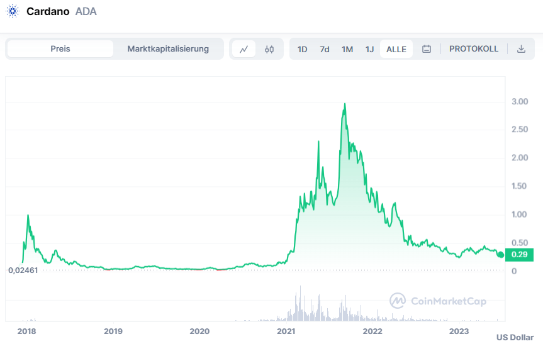Set time range to 1J

pos(369,49)
